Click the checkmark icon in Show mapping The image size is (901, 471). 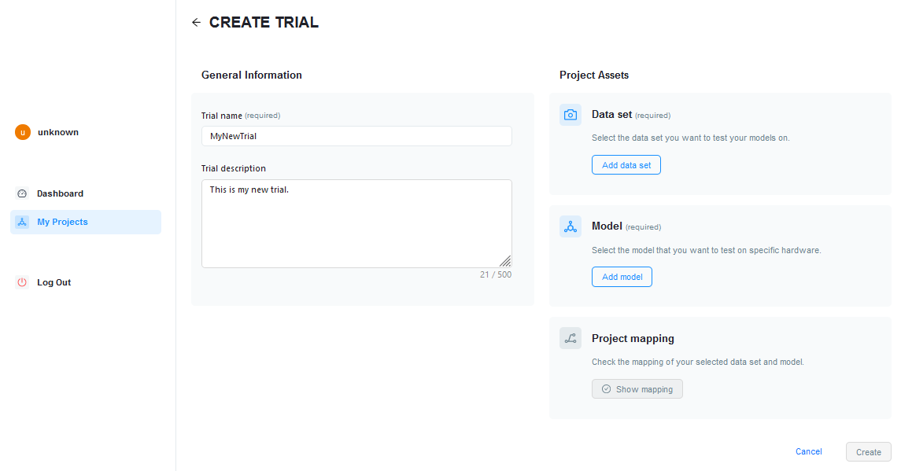(606, 389)
